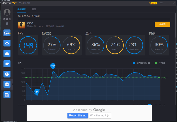Click the Report this ad button
The width and height of the screenshot is (177, 122).
77,116
